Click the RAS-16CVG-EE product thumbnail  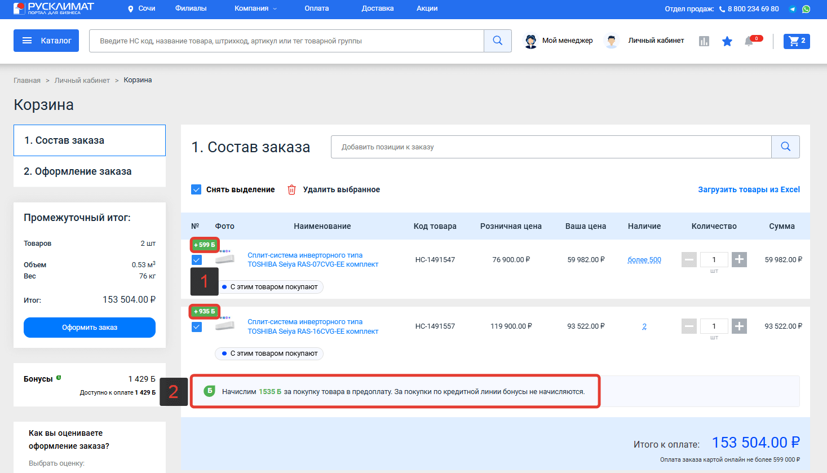[x=225, y=325]
